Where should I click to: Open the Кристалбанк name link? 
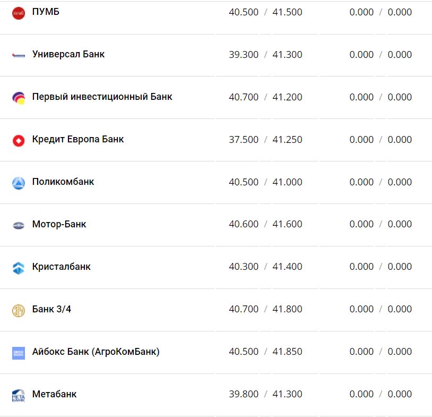coord(61,267)
